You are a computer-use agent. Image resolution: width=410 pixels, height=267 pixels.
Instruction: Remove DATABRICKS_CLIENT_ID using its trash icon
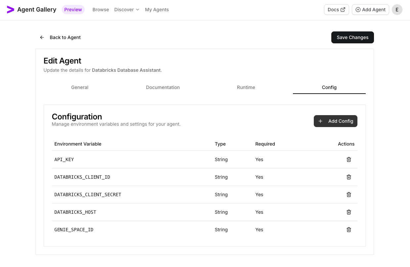point(349,177)
